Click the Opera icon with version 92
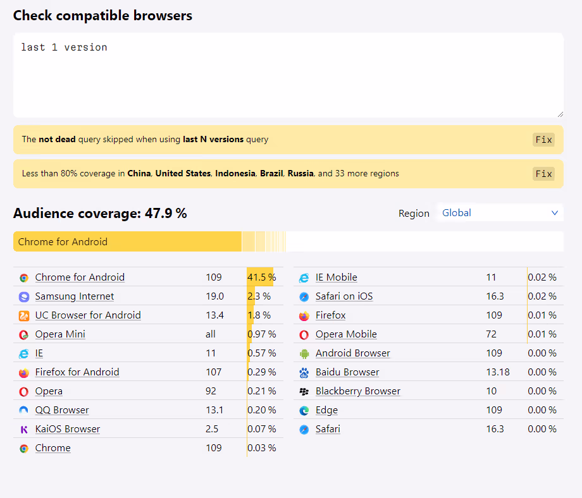Image resolution: width=582 pixels, height=498 pixels. click(x=24, y=391)
